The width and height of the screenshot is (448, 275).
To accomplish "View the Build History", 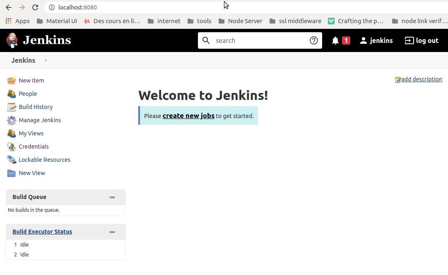I will click(36, 107).
